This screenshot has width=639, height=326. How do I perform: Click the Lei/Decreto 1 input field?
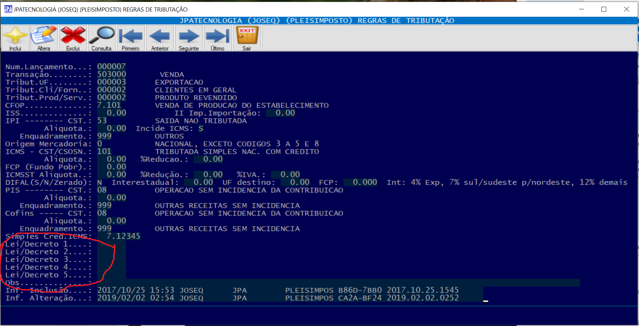tap(112, 244)
